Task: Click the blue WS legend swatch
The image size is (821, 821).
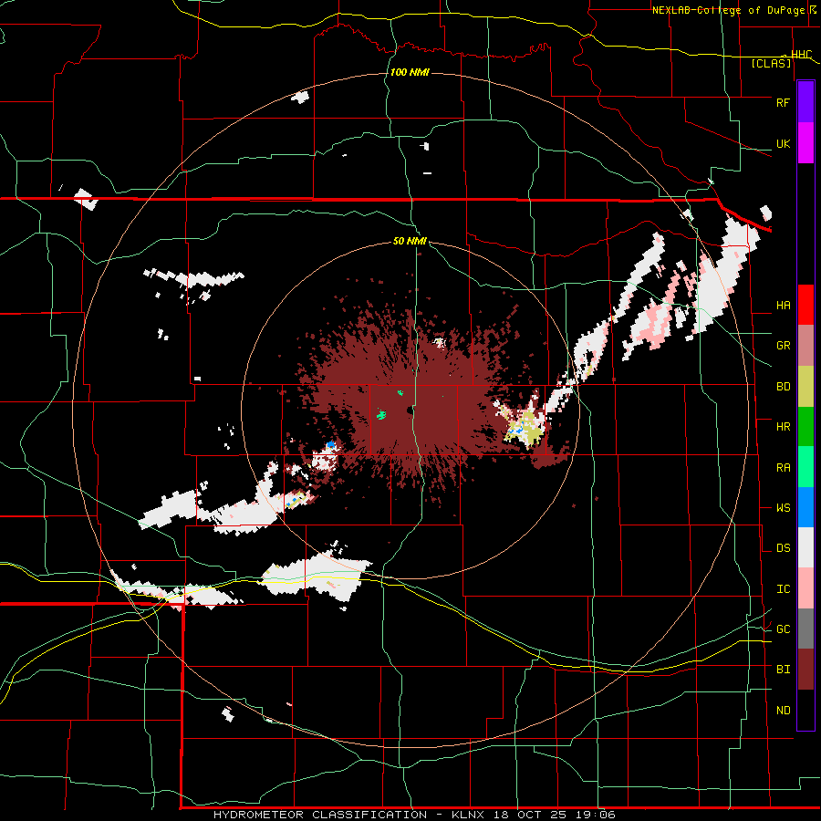Action: (x=805, y=507)
